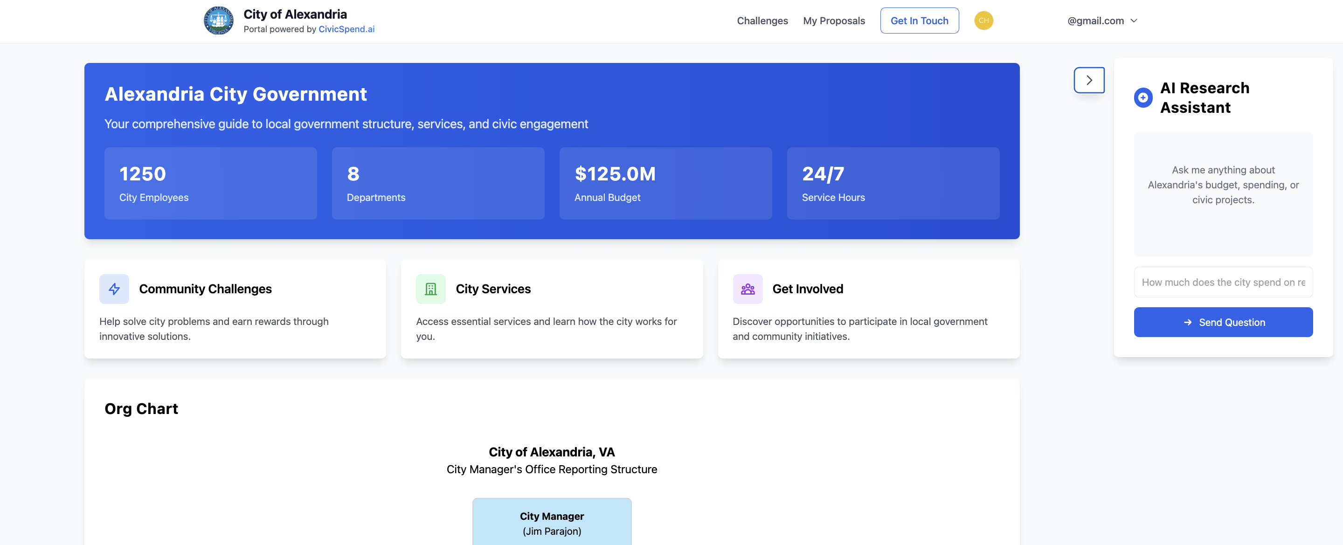Click the Get Involved people icon

[747, 289]
